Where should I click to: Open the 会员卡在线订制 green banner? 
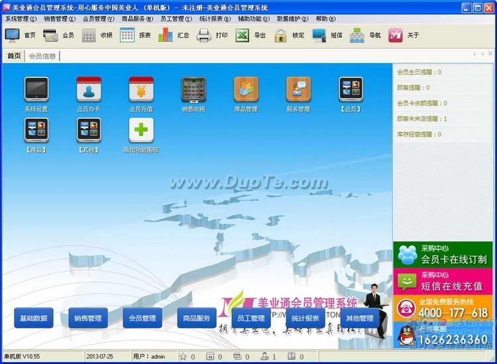[x=443, y=255]
